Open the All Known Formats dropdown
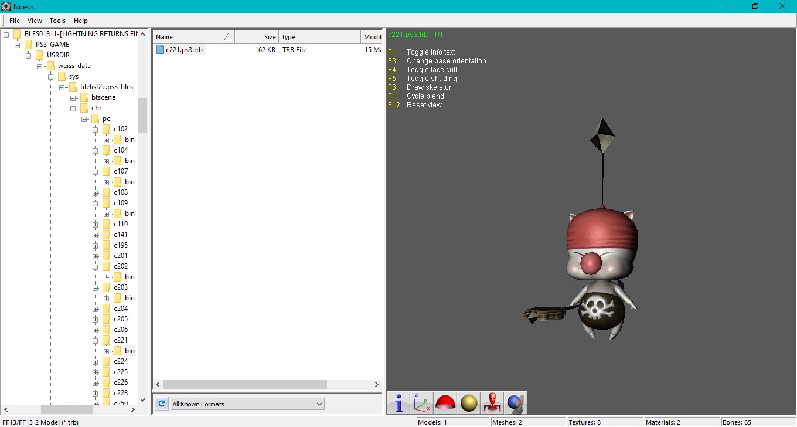The image size is (797, 427). pos(247,404)
